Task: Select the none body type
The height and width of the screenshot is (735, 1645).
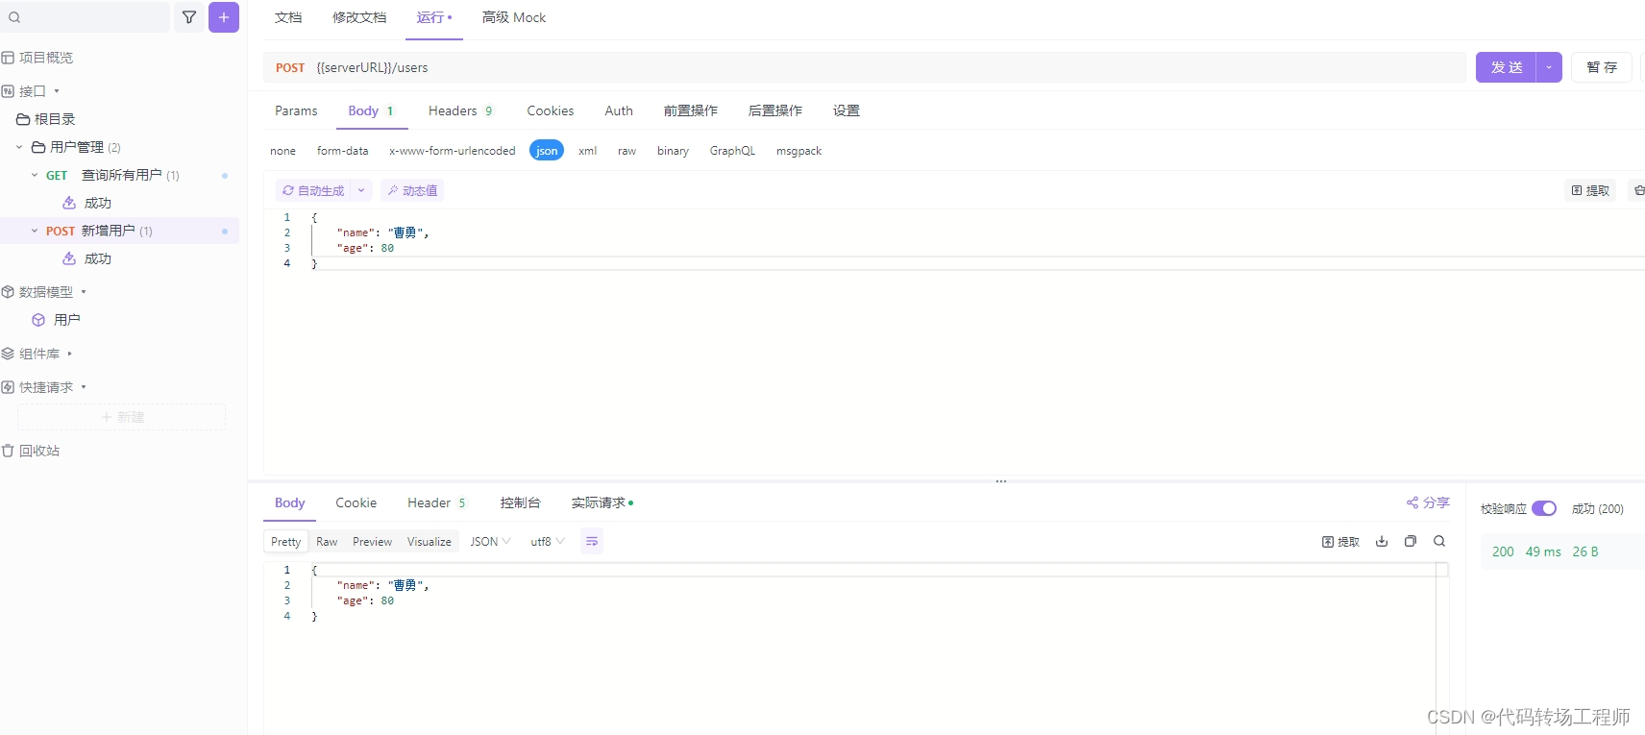Action: (282, 151)
